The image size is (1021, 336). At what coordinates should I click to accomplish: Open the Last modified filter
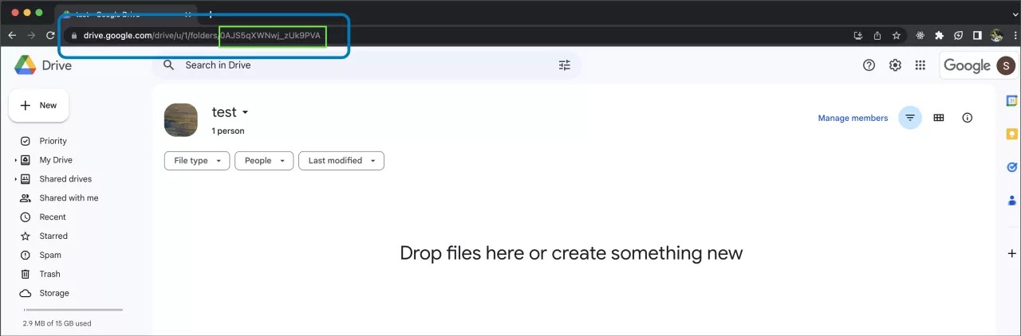341,161
